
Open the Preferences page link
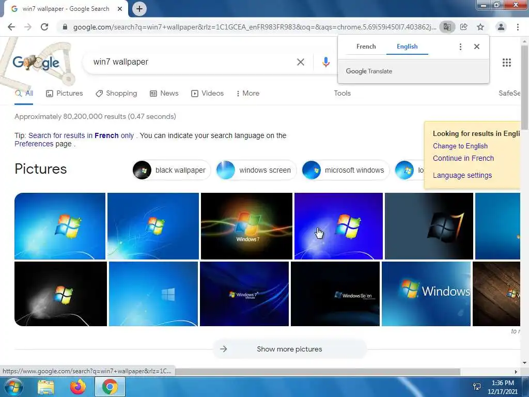34,144
